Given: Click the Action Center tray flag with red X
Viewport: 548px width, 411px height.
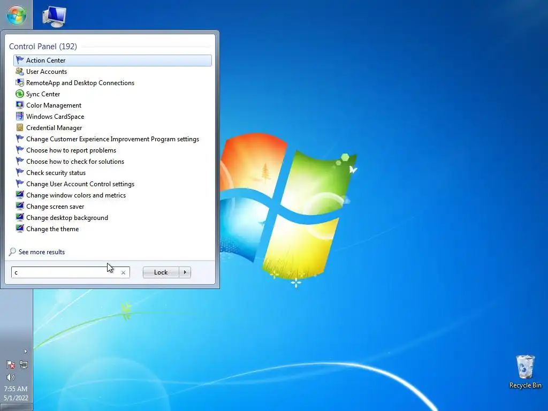Looking at the screenshot, I should coord(11,364).
